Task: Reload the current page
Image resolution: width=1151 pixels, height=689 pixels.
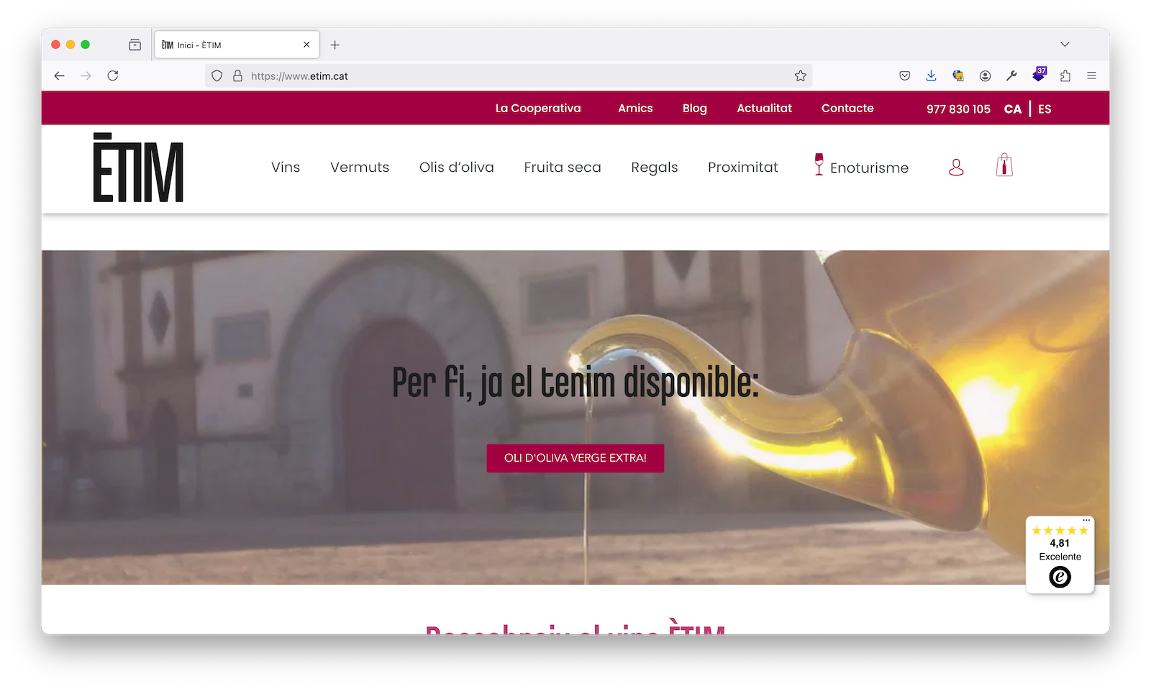Action: [x=113, y=76]
